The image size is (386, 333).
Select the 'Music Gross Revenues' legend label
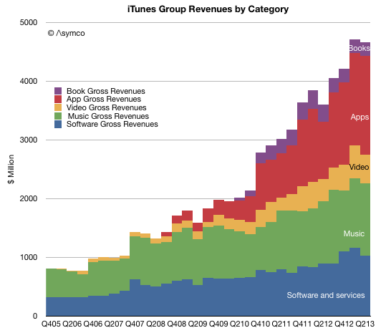coord(108,116)
